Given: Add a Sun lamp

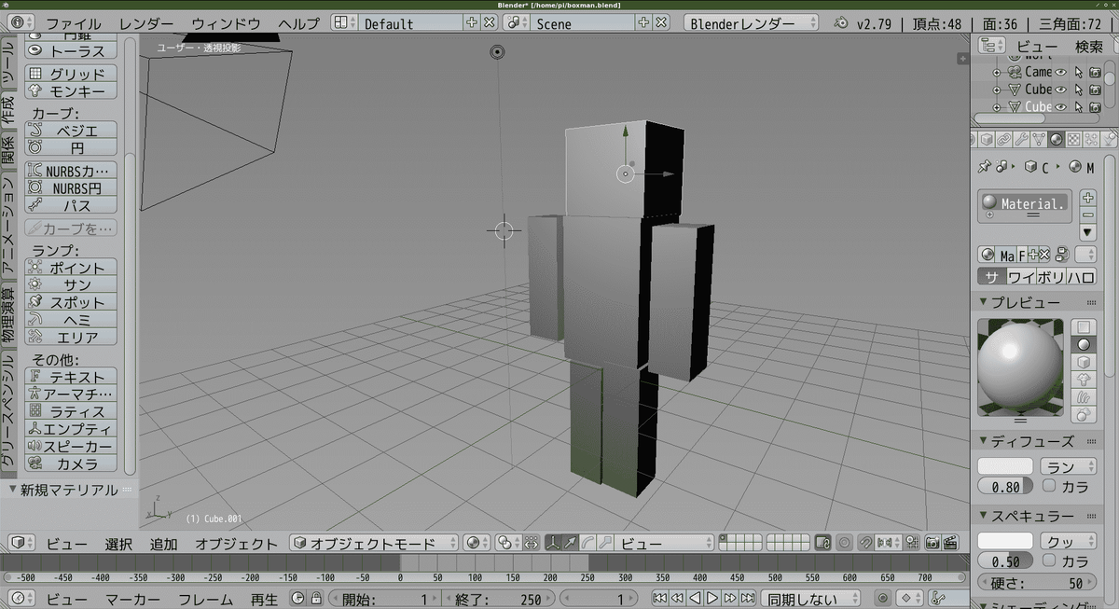Looking at the screenshot, I should (70, 285).
